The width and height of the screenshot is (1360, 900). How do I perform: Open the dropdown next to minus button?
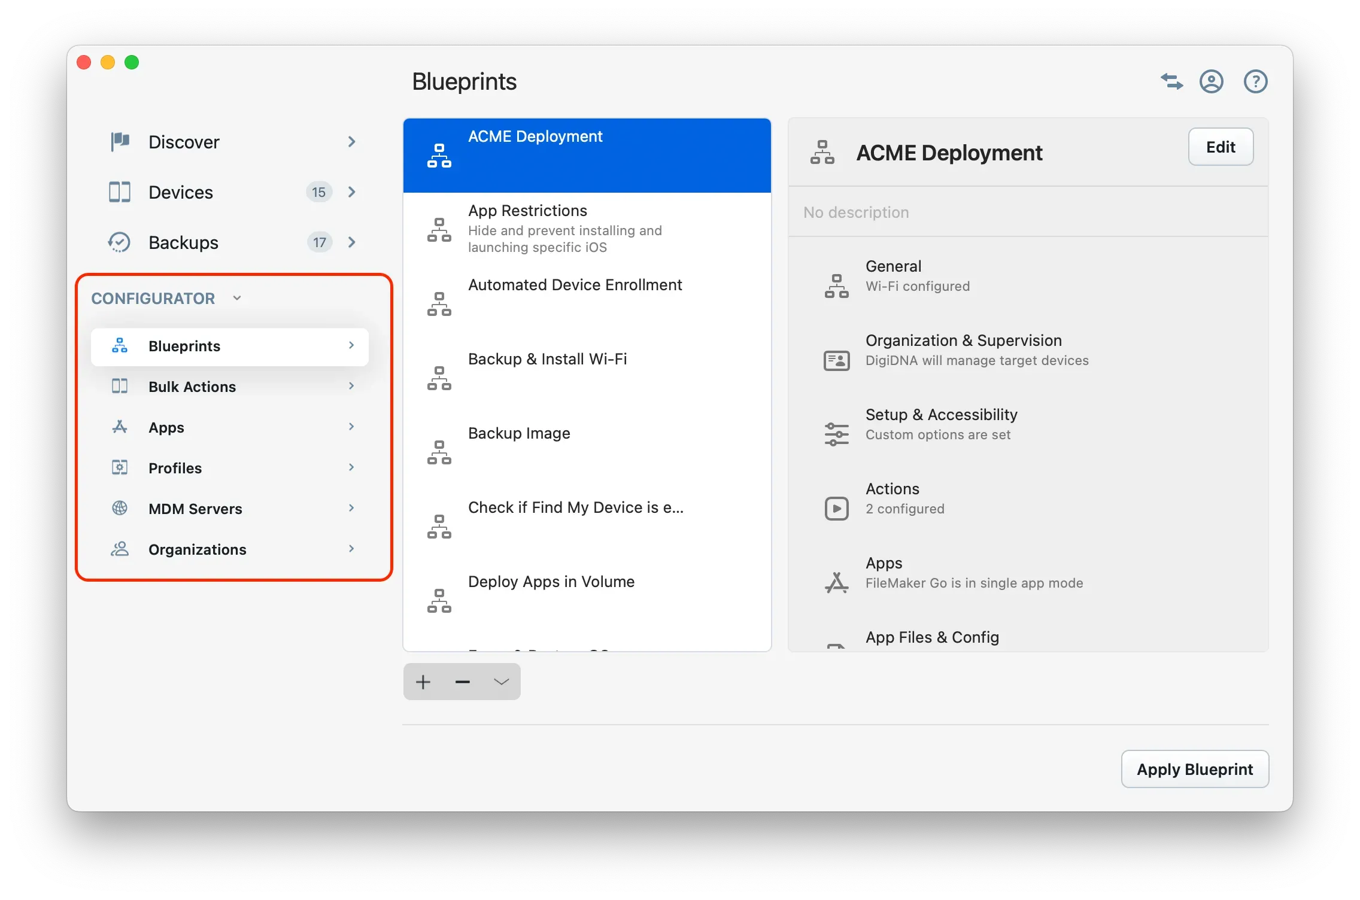[x=500, y=682]
